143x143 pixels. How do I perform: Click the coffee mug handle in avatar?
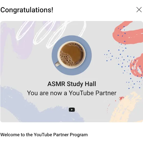click(57, 64)
